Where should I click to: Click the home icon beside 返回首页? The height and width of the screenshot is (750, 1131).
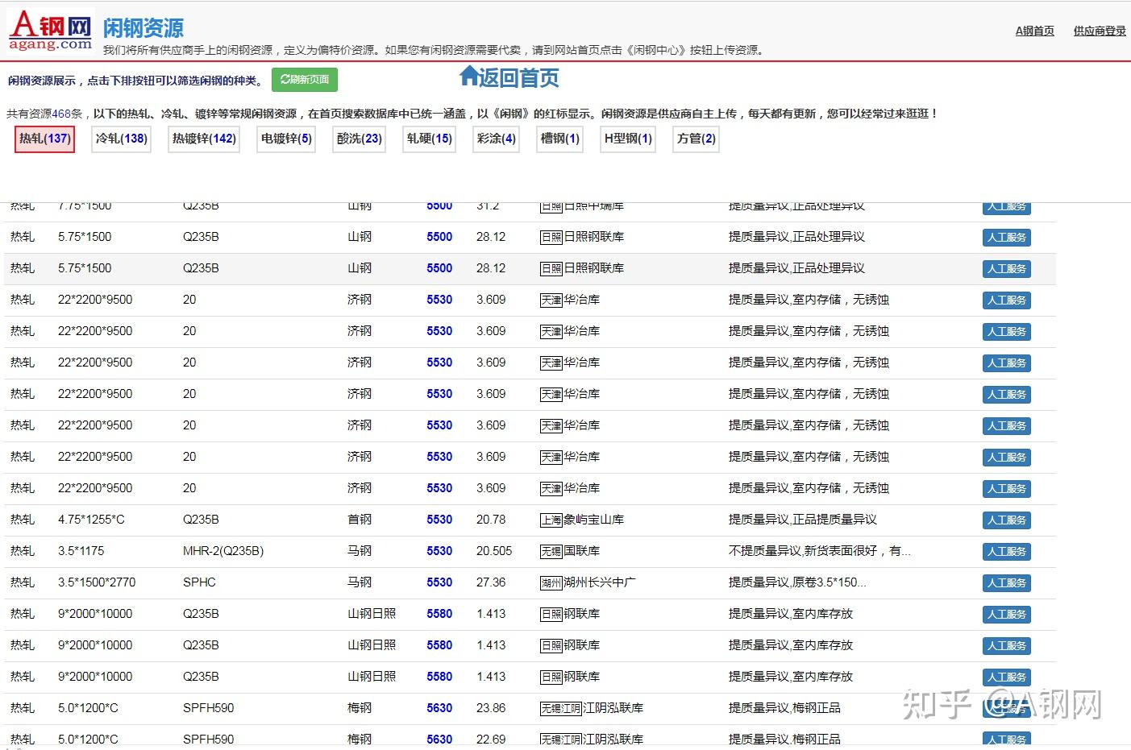click(469, 76)
